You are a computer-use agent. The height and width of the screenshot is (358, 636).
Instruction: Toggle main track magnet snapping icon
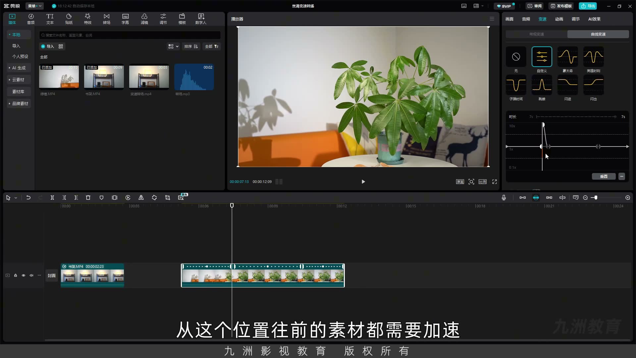[523, 198]
